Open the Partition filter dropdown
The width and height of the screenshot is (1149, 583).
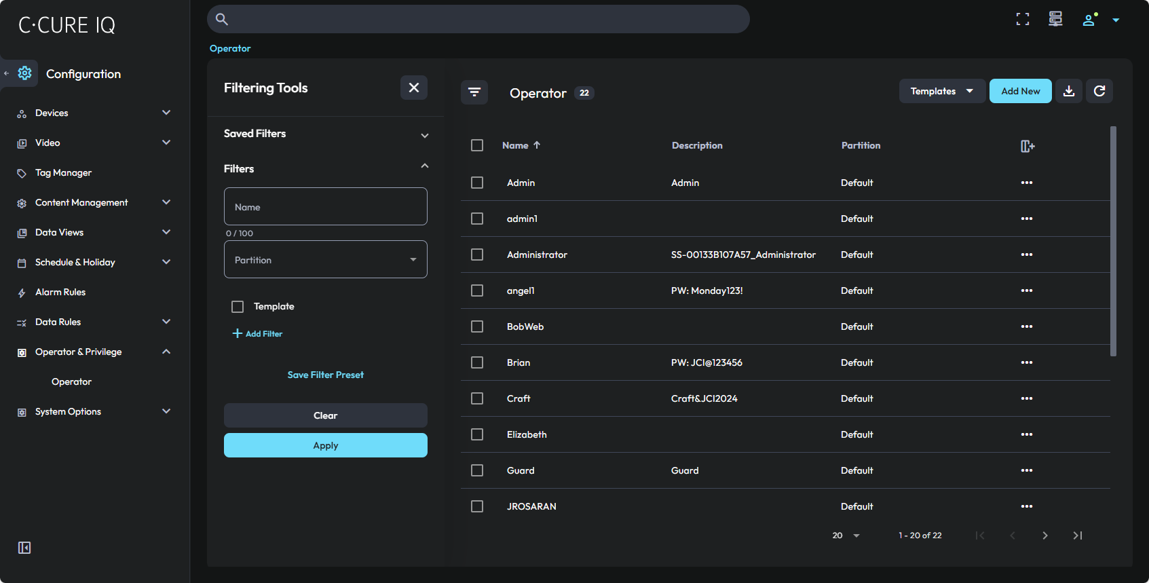coord(326,260)
